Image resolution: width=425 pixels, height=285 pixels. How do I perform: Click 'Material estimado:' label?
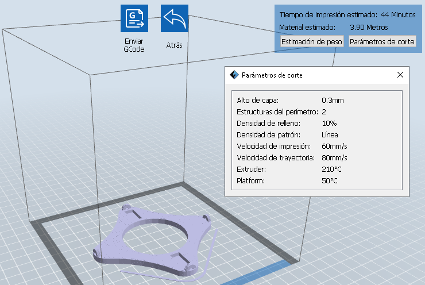tap(307, 28)
